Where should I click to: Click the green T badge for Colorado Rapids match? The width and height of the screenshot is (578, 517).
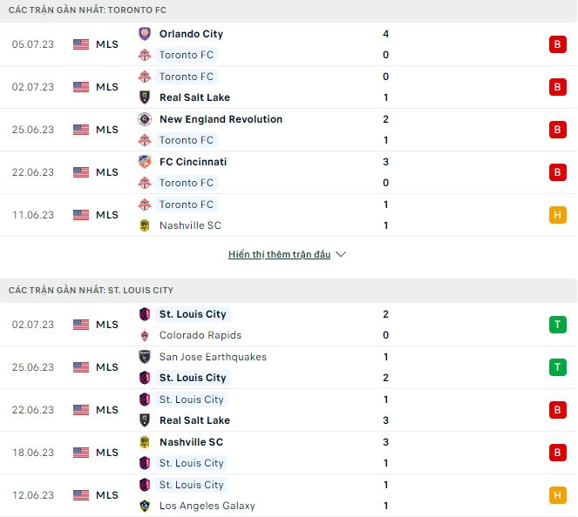(x=558, y=325)
